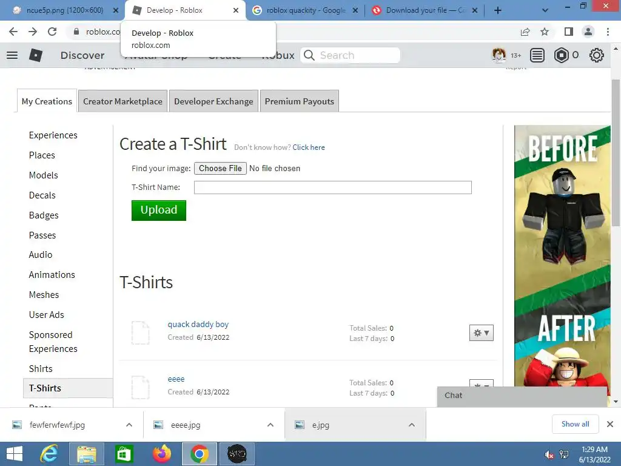Open a new browser tab
Viewport: 621px width, 466px height.
pos(498,10)
